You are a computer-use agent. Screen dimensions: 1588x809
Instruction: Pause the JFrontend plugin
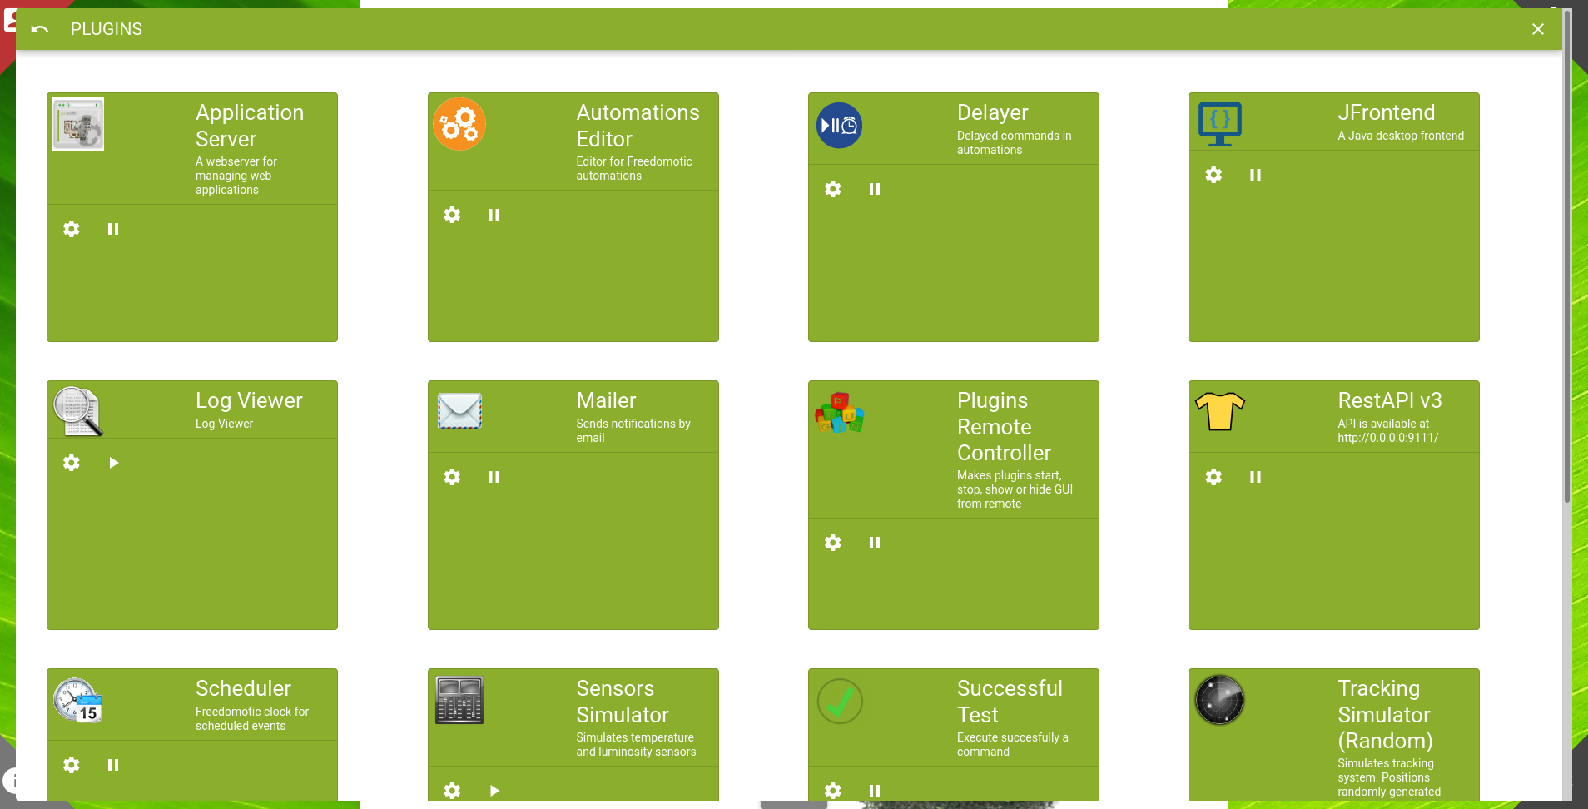(1255, 175)
